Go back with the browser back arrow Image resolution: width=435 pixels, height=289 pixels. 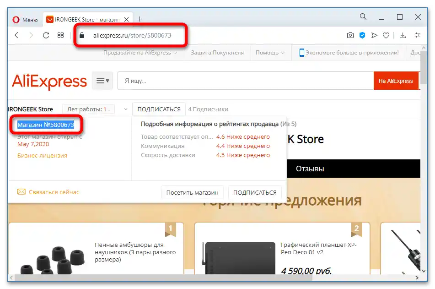16,35
